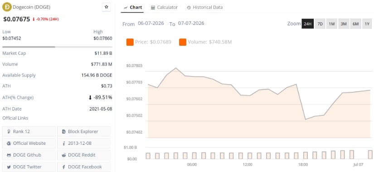Image resolution: width=374 pixels, height=172 pixels.
Task: Set chart zoom to 7D
Action: tap(320, 24)
